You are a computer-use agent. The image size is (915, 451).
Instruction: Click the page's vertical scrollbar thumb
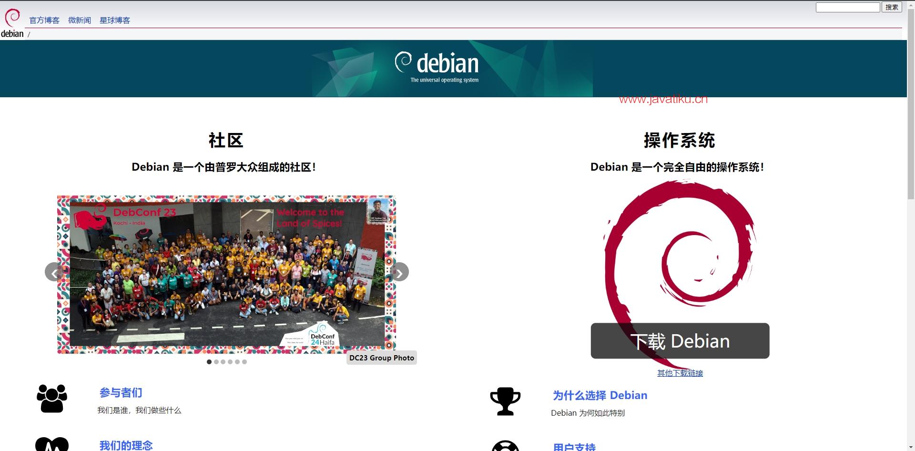coord(911,105)
